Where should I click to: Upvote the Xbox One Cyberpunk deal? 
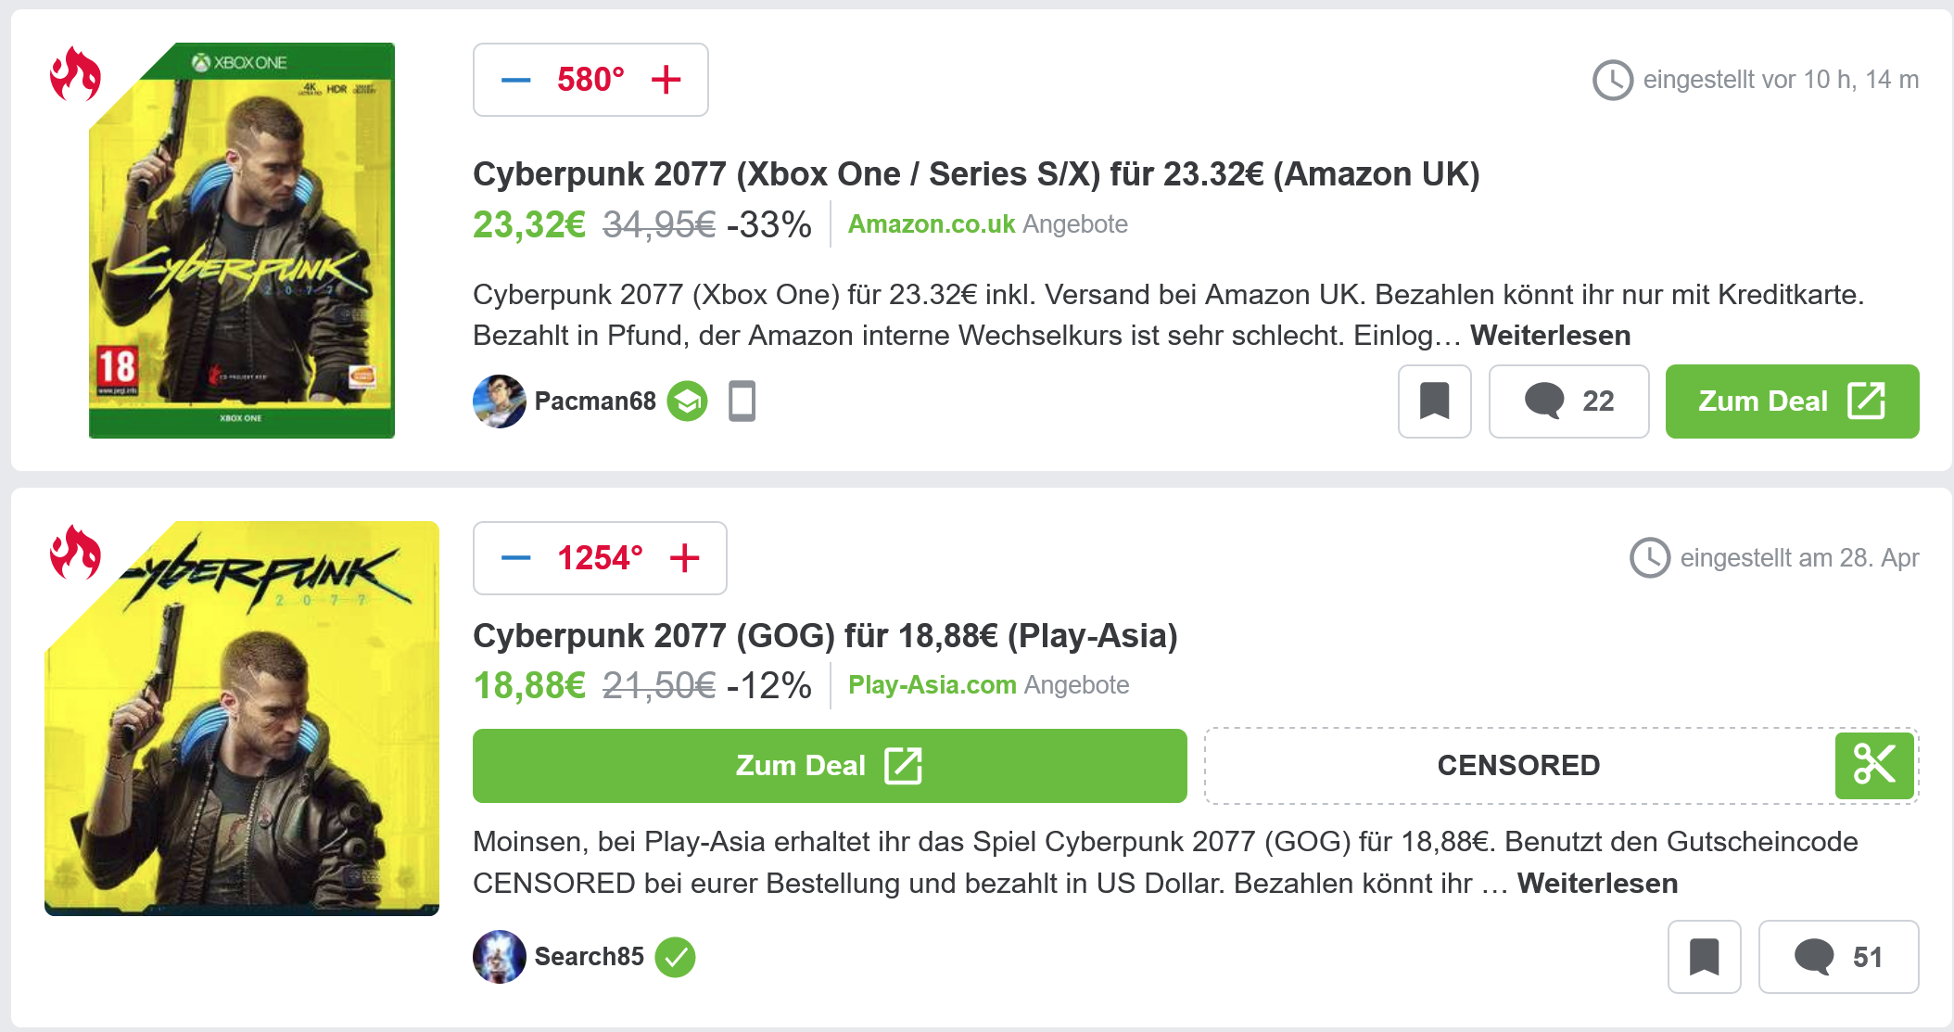pos(666,80)
